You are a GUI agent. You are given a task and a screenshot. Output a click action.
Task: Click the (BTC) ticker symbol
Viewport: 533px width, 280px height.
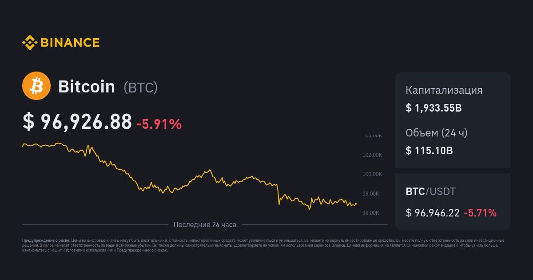coord(141,87)
